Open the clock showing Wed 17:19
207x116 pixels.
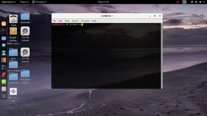pos(103,2)
